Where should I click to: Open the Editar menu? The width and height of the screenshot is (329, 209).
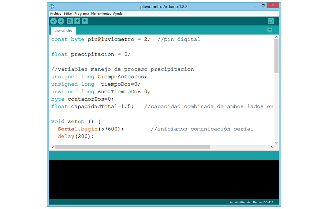(68, 13)
